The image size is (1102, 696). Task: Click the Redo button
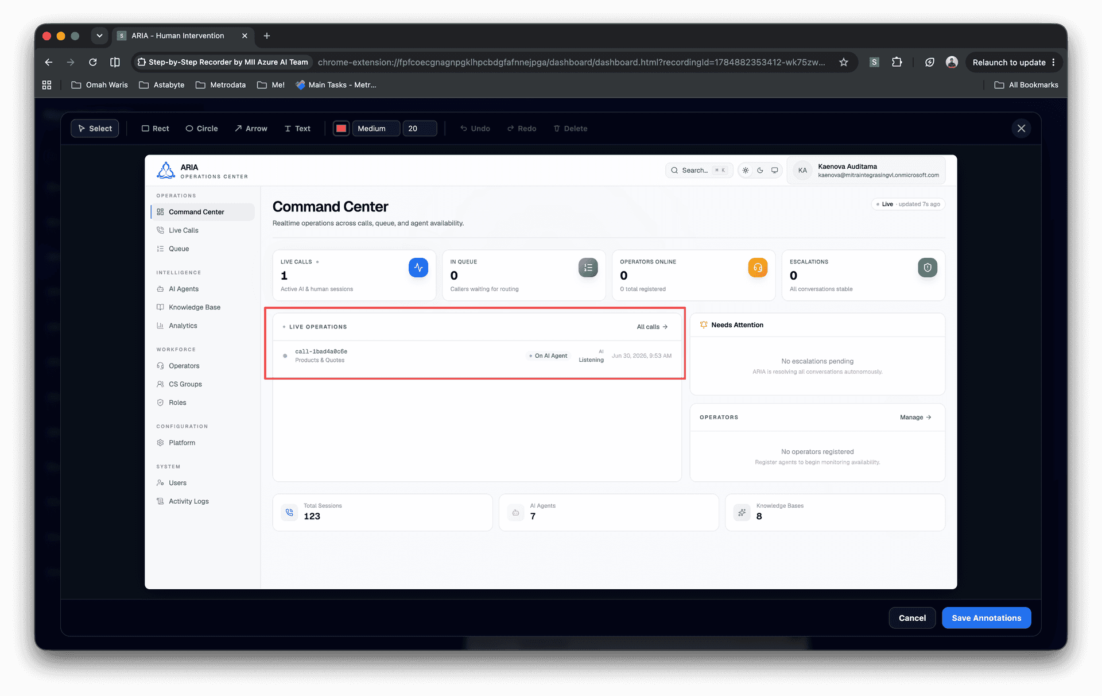coord(522,129)
